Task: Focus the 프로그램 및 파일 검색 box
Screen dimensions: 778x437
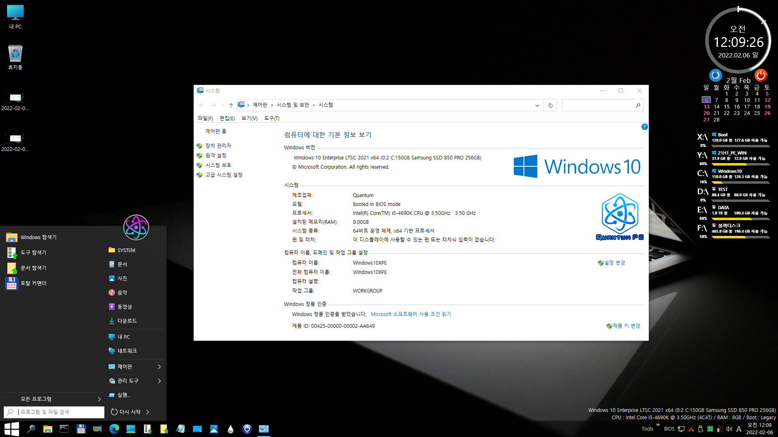Action: (x=54, y=412)
